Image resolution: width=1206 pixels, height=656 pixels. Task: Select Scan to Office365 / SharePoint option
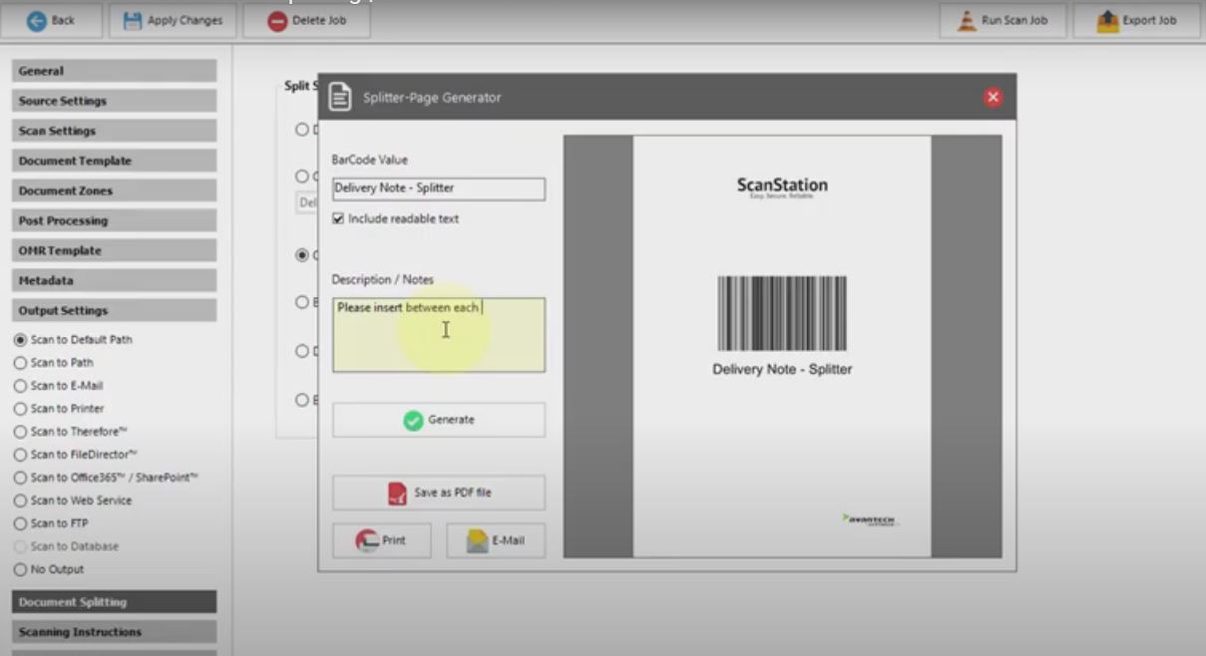(x=106, y=478)
